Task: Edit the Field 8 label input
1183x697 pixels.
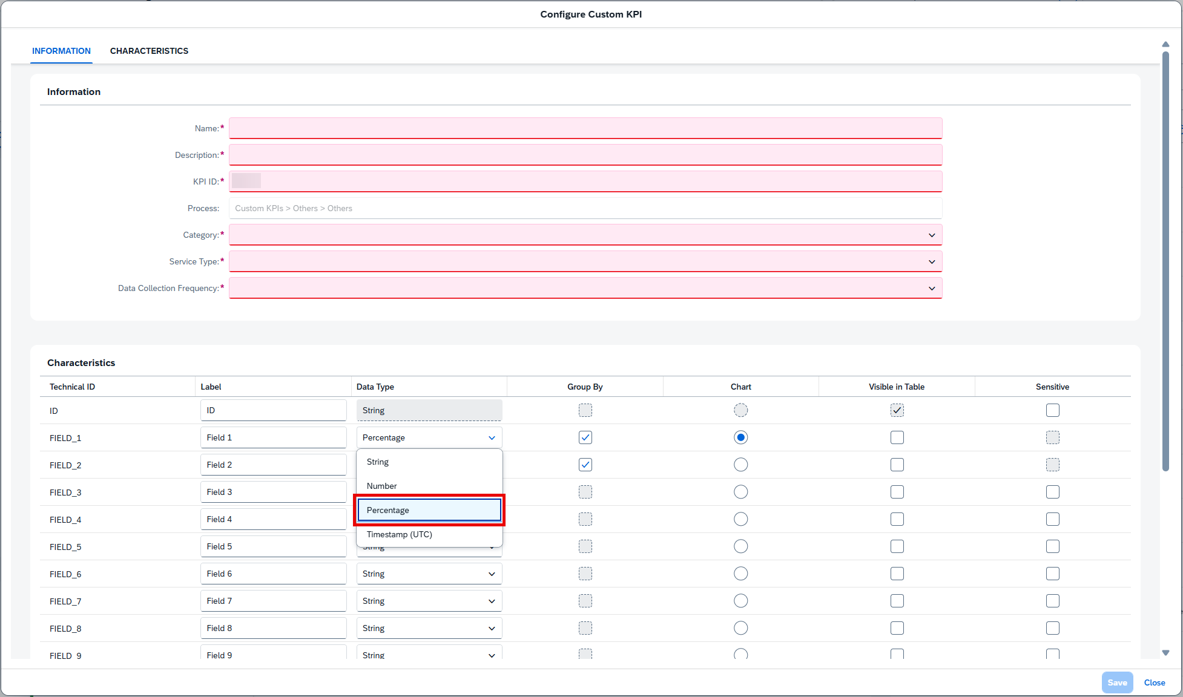Action: tap(274, 628)
